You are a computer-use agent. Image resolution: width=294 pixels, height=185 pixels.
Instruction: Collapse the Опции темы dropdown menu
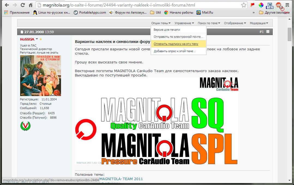pos(161,23)
